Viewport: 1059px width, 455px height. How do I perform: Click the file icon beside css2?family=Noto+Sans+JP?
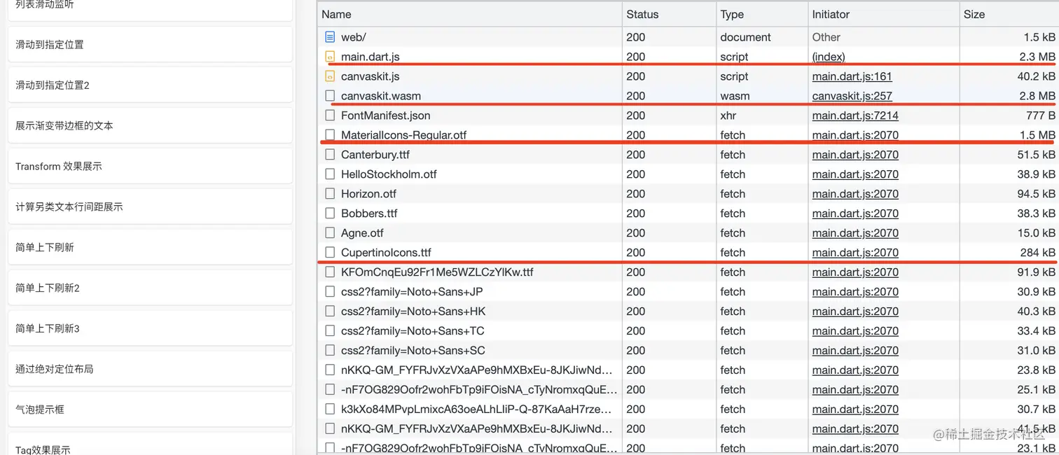[330, 292]
